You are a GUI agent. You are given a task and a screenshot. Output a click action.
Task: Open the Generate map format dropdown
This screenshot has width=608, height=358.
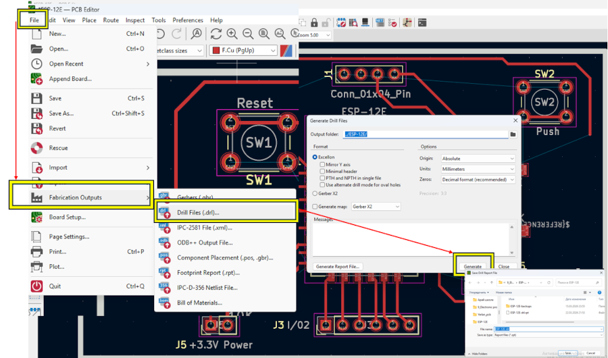(x=376, y=207)
